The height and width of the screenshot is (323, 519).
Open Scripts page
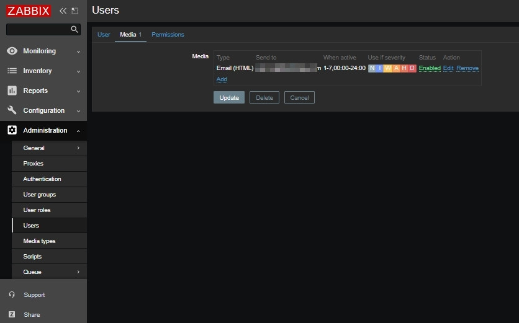(x=49, y=257)
